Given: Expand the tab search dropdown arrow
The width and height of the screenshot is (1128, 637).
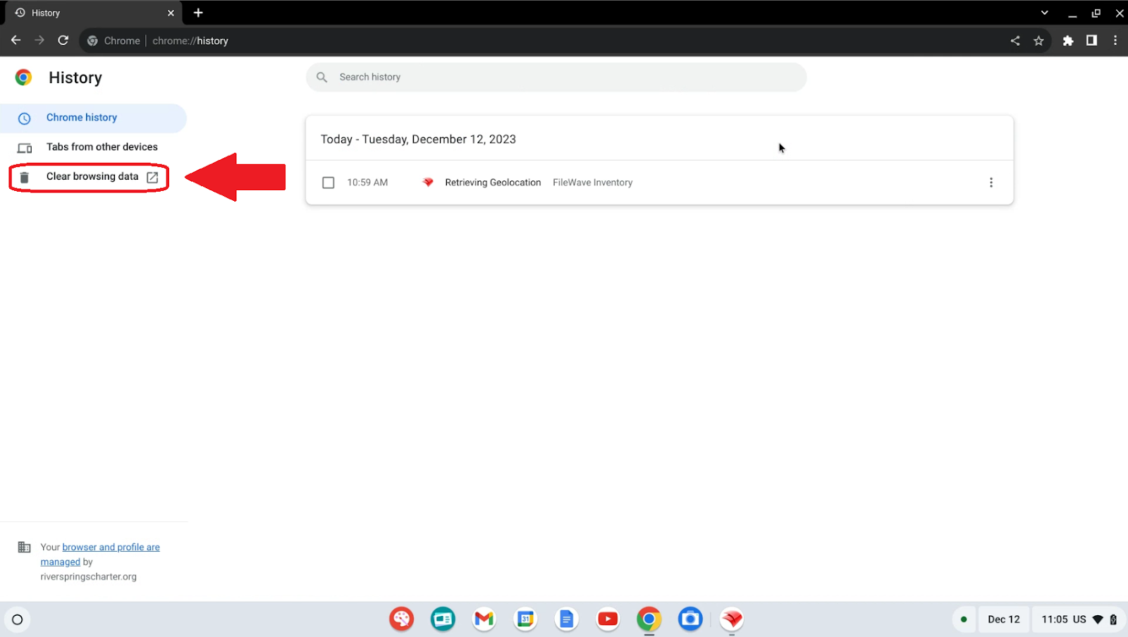Looking at the screenshot, I should click(1044, 13).
